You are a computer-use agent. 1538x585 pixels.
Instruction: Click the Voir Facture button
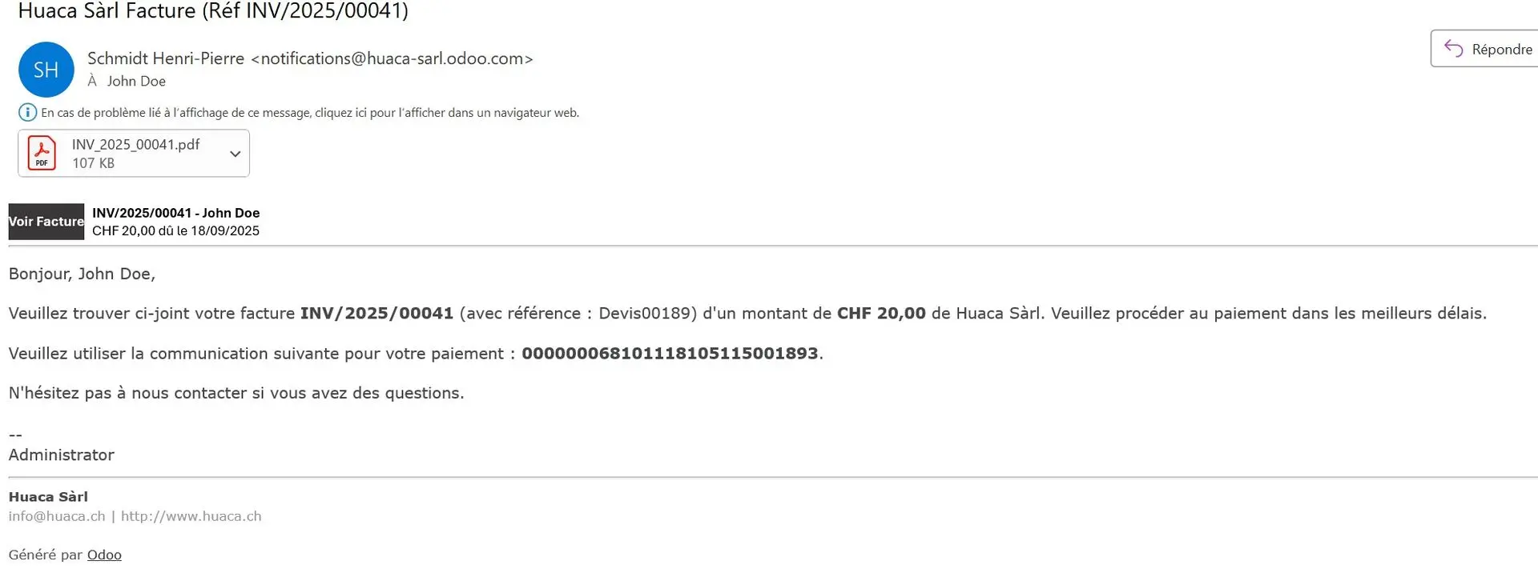pos(46,222)
